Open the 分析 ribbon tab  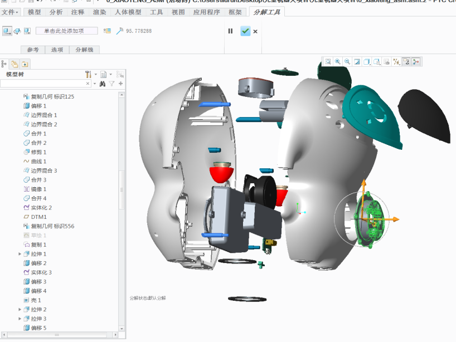tap(56, 12)
